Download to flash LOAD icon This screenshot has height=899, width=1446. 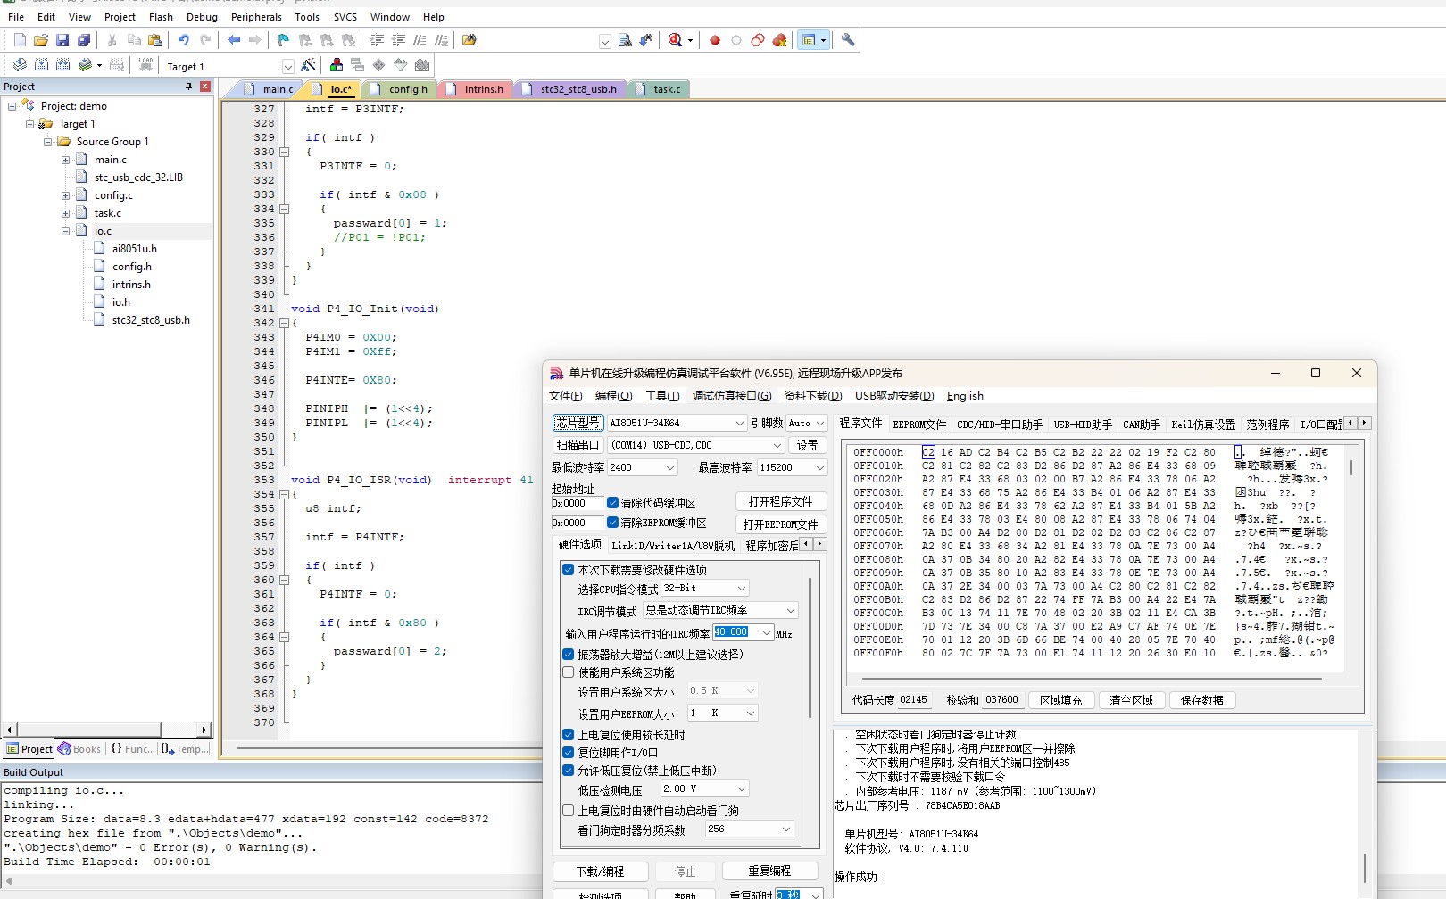tap(145, 65)
